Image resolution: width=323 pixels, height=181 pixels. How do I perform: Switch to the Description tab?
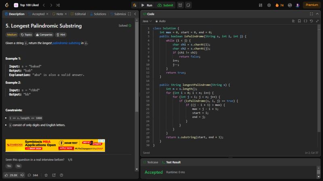[15, 14]
